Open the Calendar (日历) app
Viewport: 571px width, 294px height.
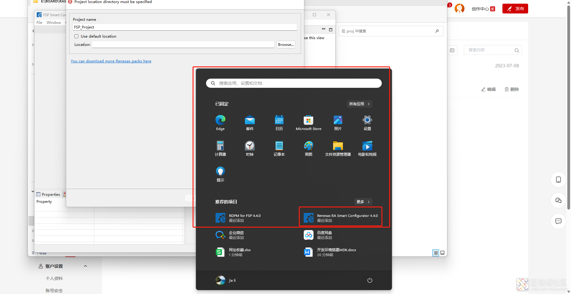279,123
